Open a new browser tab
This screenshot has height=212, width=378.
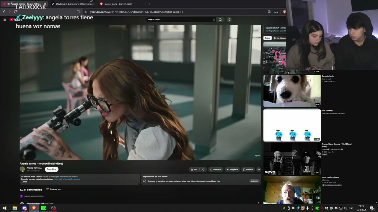(x=149, y=4)
